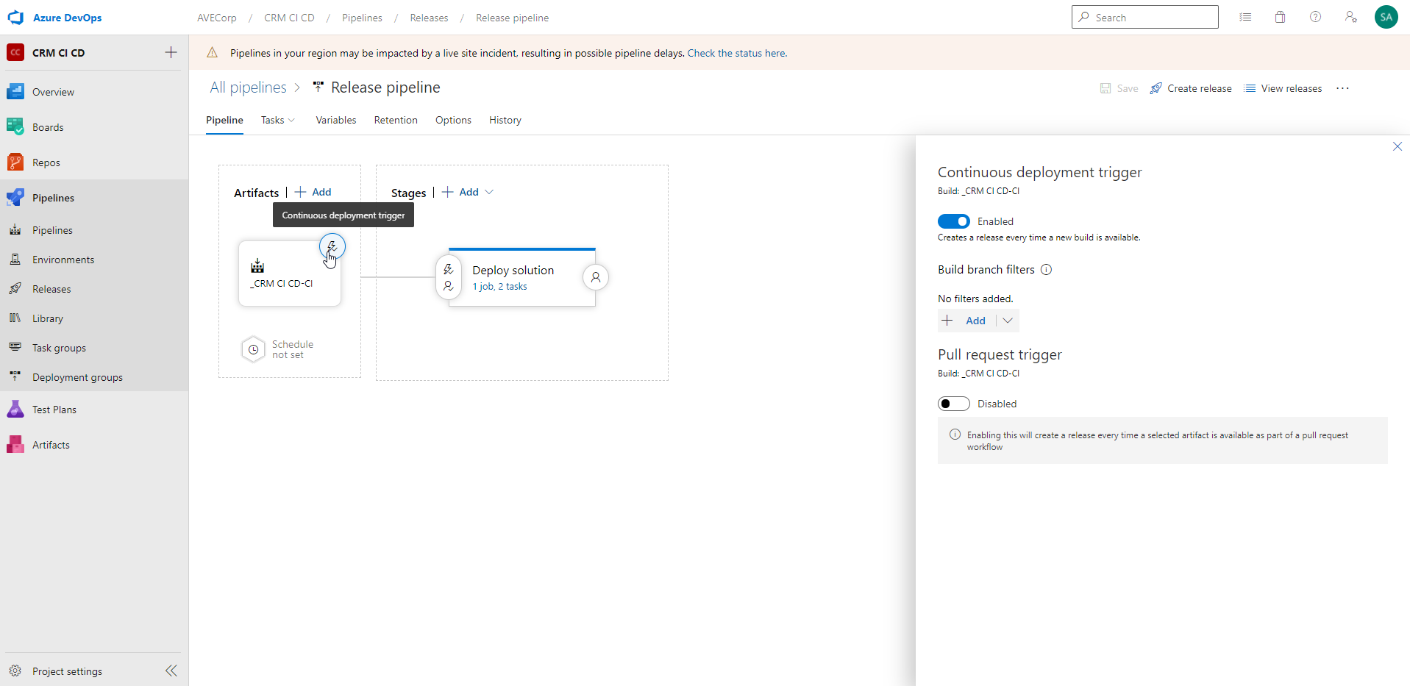The width and height of the screenshot is (1410, 686).
Task: Expand the Tasks menu chevron
Action: 291,120
